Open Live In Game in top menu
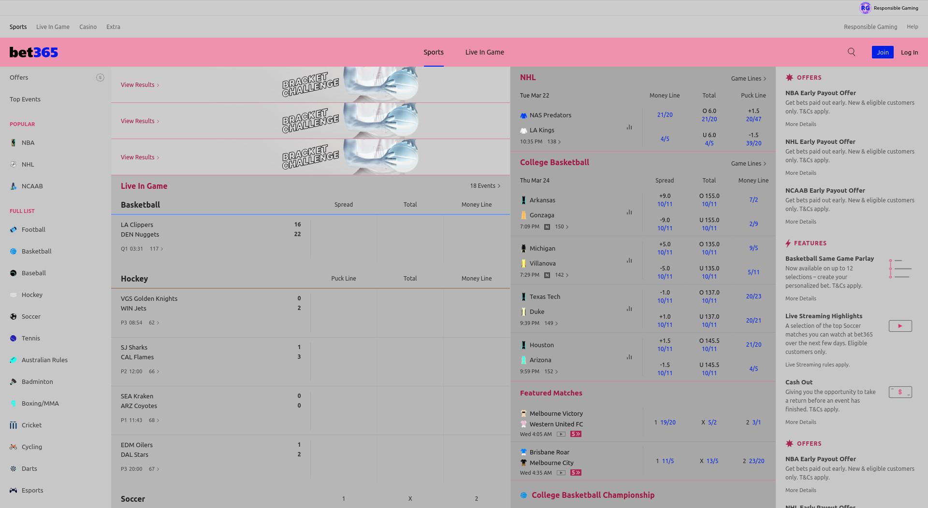The image size is (928, 508). [53, 27]
